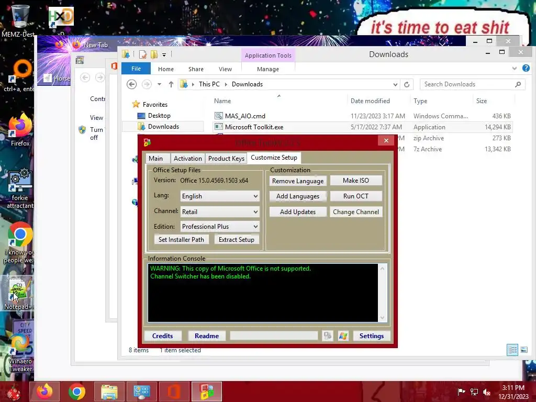
Task: Open recent locations dropdown arrow in Explorer
Action: click(159, 84)
